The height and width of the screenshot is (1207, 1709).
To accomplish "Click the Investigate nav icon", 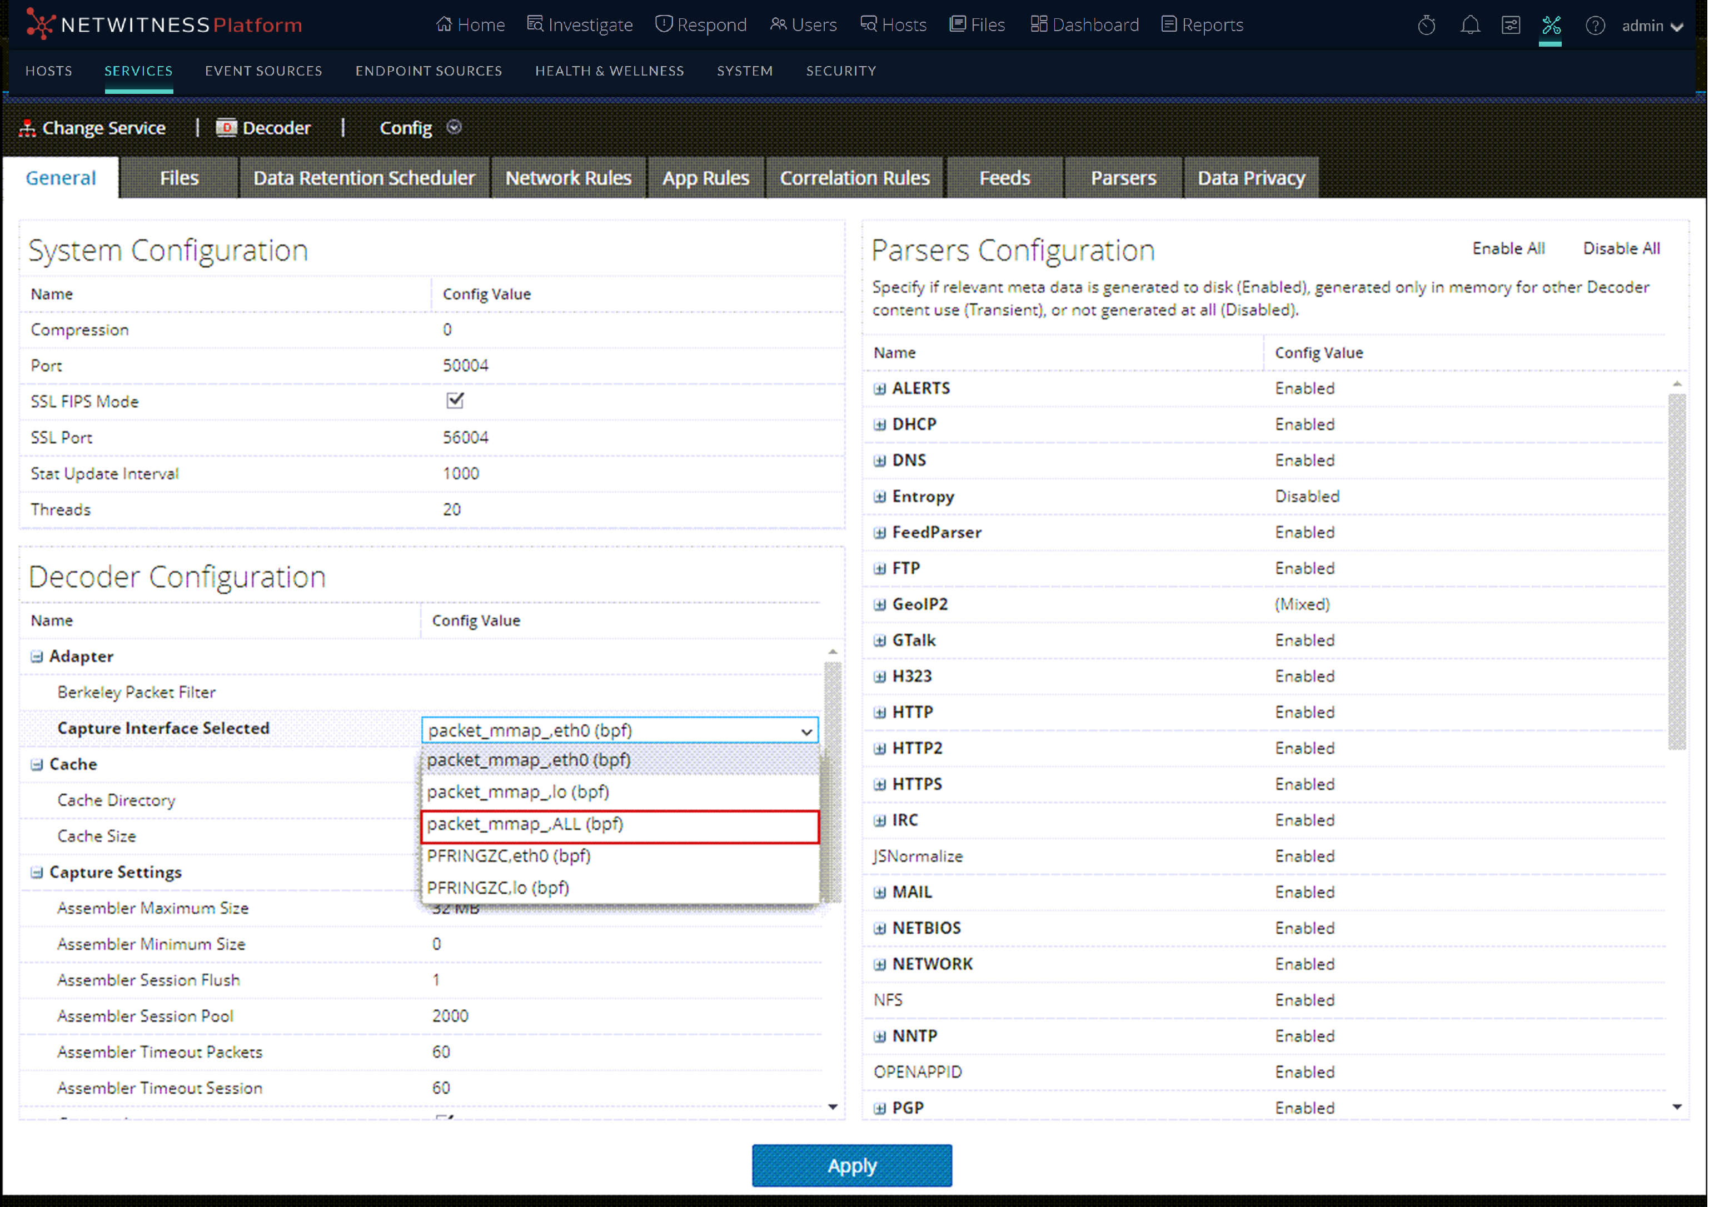I will pos(535,24).
